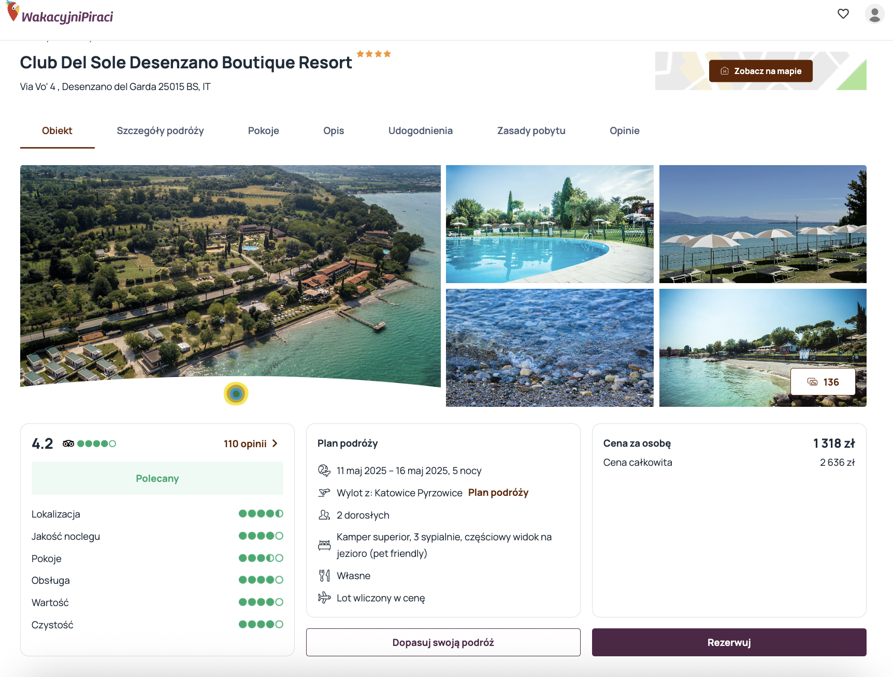The height and width of the screenshot is (677, 893).
Task: Click the 'Cena całkowita' label
Action: click(638, 462)
